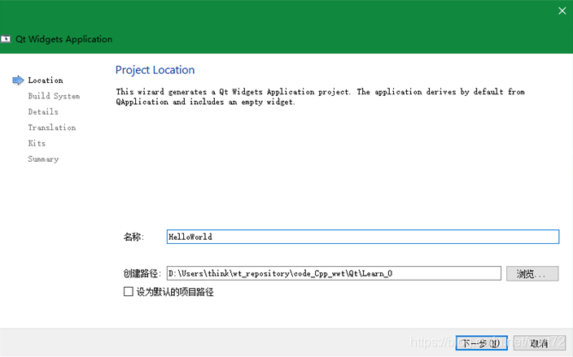This screenshot has height=357, width=573.
Task: Click the Qt Widgets Application title icon
Action: coord(6,39)
